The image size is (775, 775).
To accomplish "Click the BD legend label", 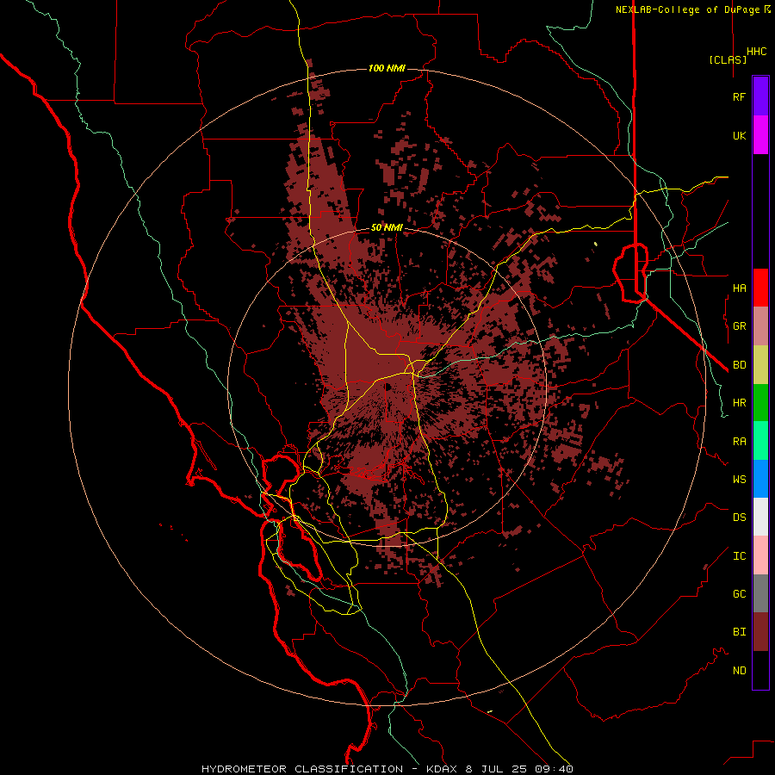I will click(x=739, y=365).
